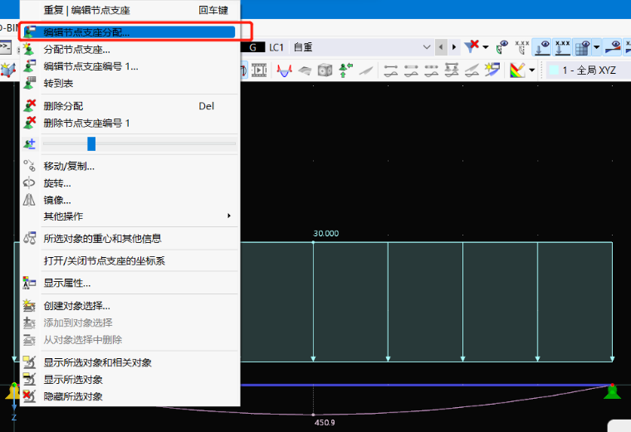Click the 隐藏所选对象 icon

(x=29, y=396)
